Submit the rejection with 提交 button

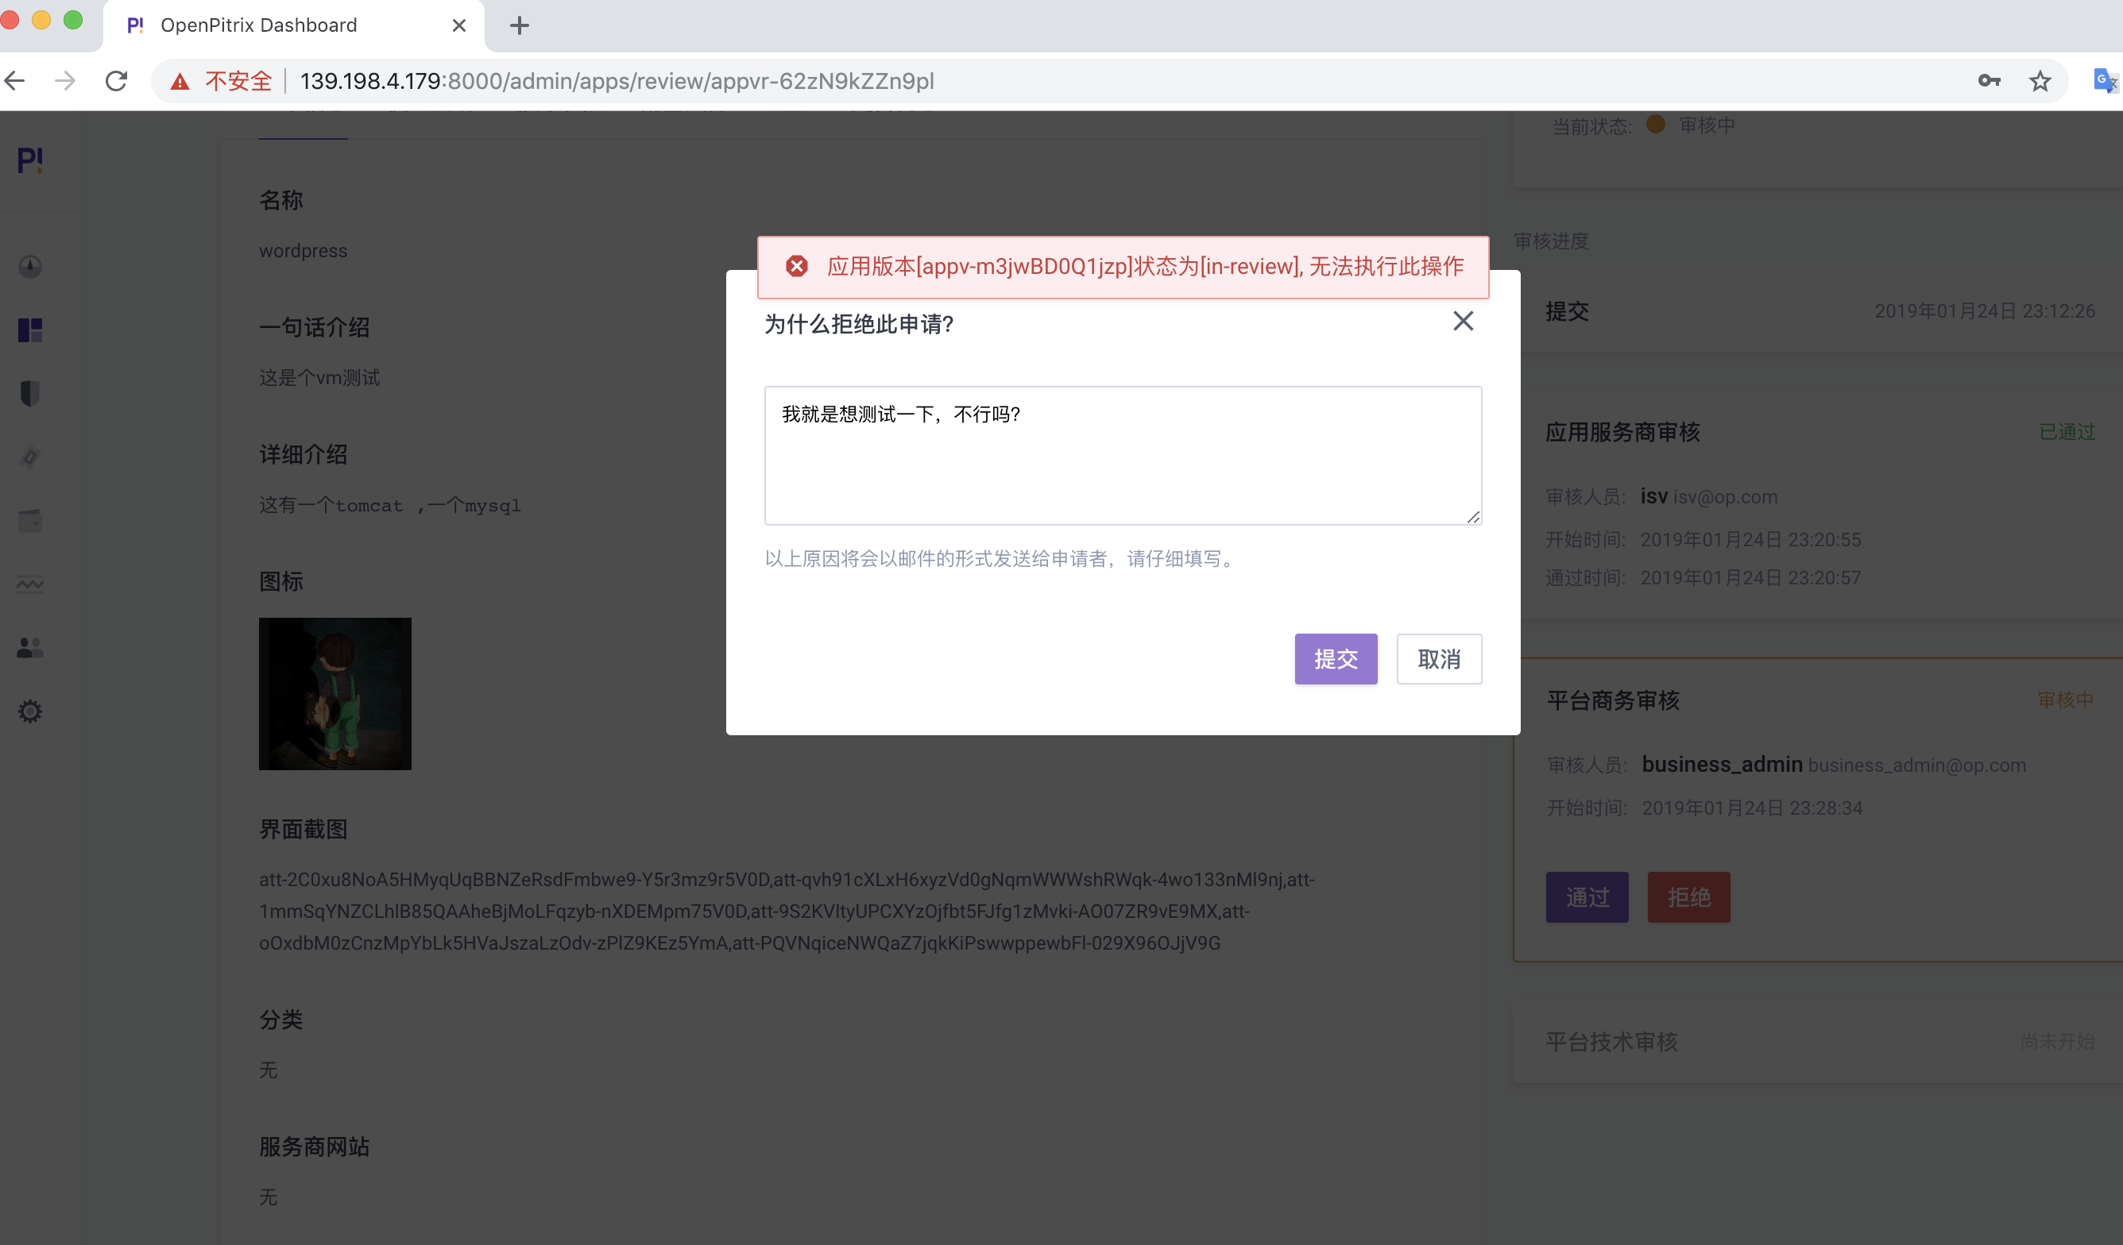1336,659
